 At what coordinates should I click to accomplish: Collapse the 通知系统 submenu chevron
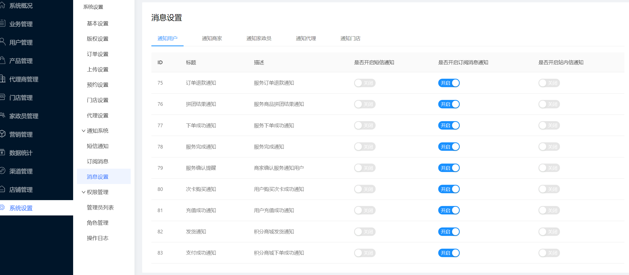(x=83, y=131)
